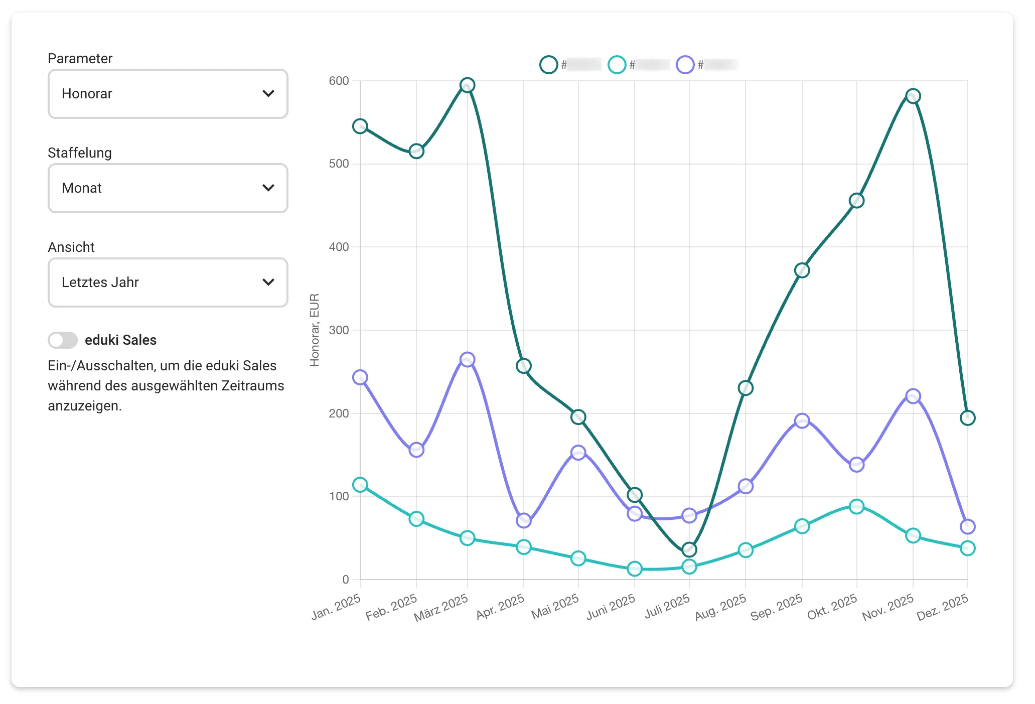Expand the Staffelung dropdown set to Monat
1035x704 pixels.
168,188
